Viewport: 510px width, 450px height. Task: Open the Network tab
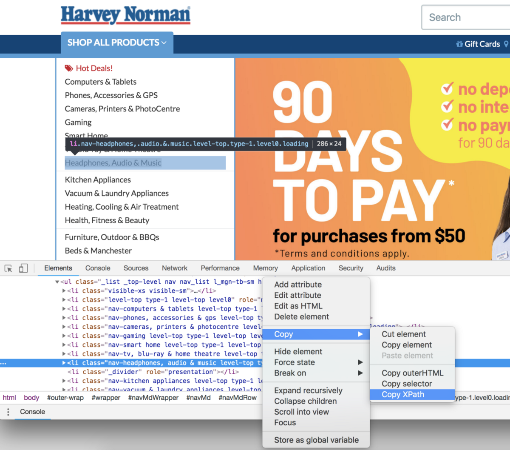175,268
